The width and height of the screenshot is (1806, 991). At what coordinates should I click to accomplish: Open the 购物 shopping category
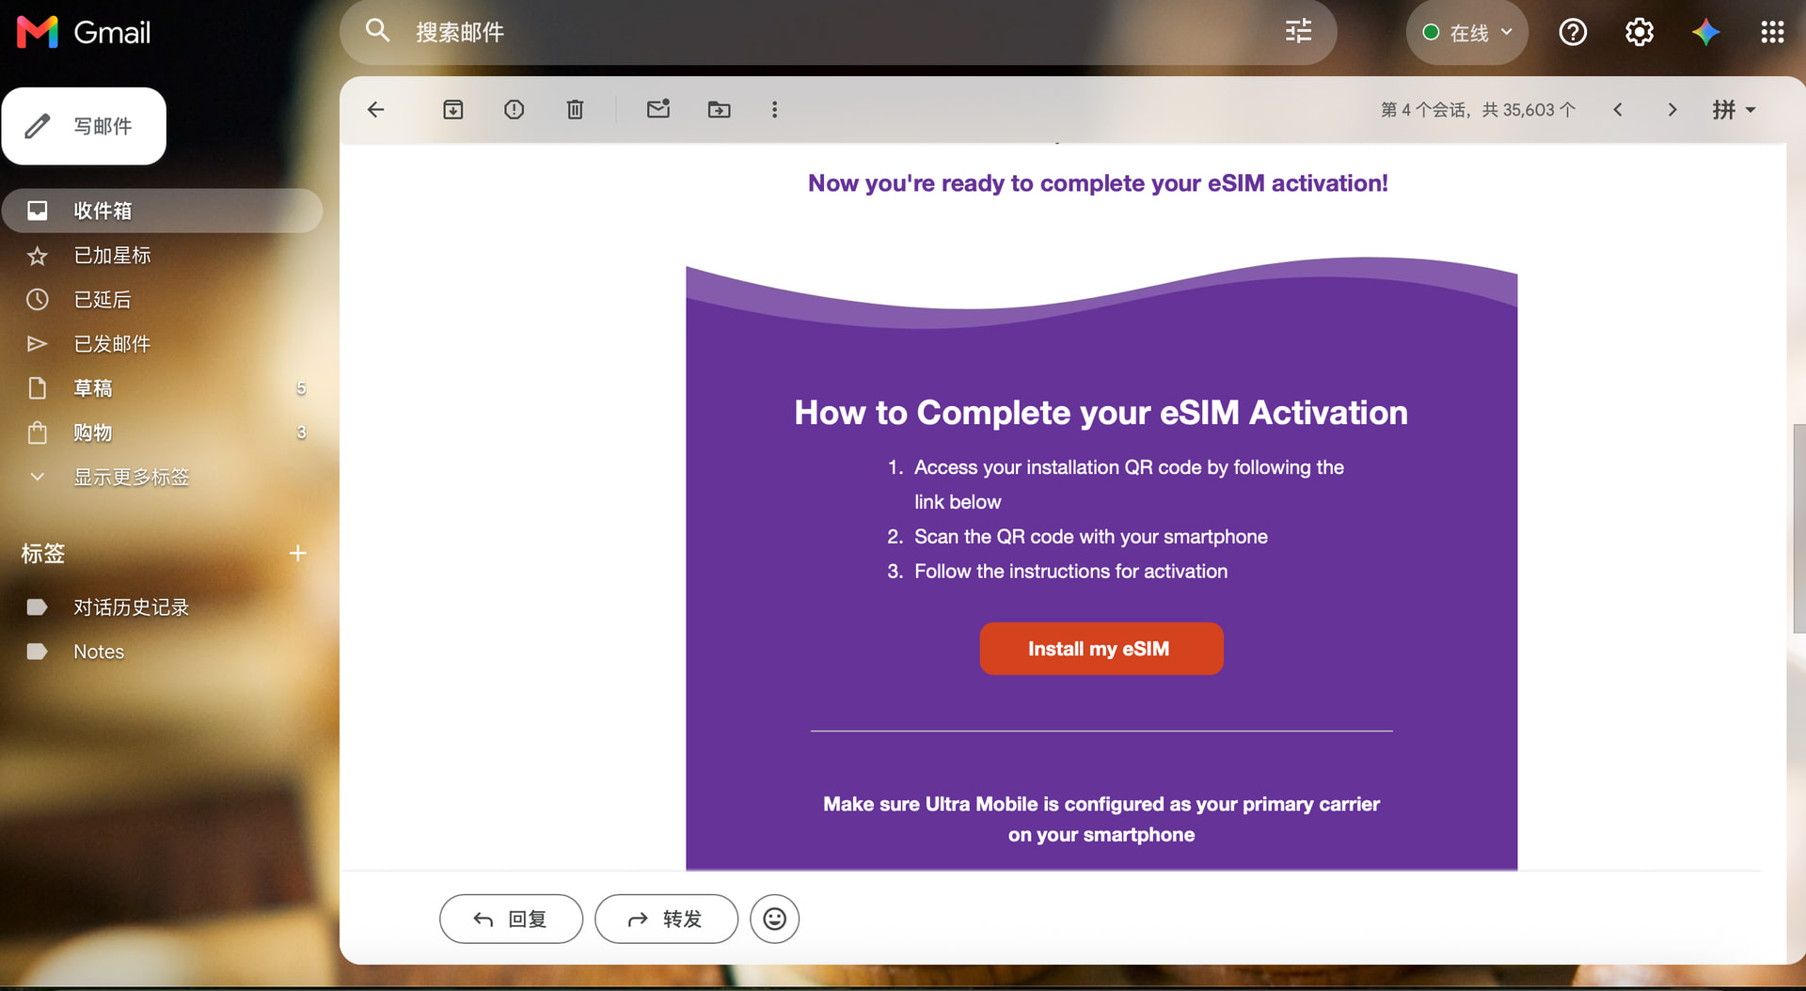point(162,433)
